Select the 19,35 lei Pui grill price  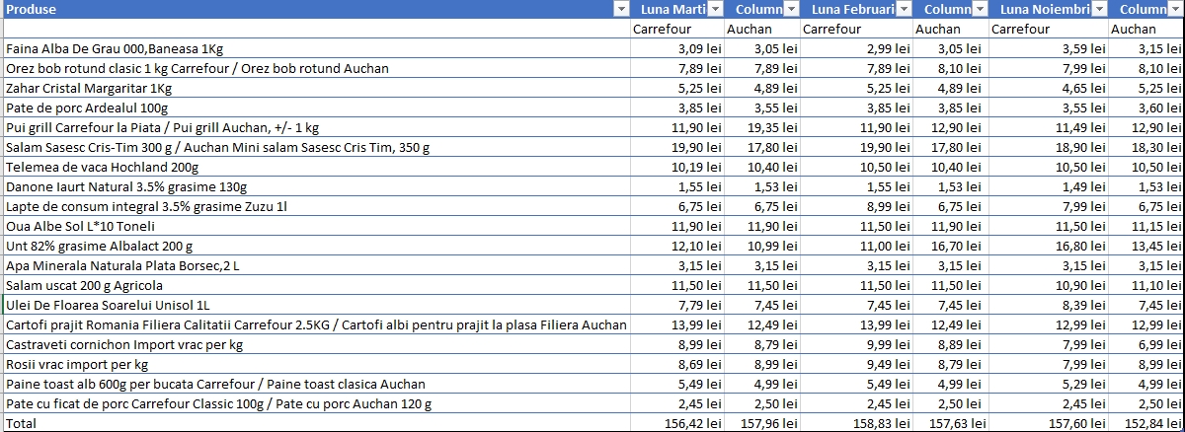775,127
